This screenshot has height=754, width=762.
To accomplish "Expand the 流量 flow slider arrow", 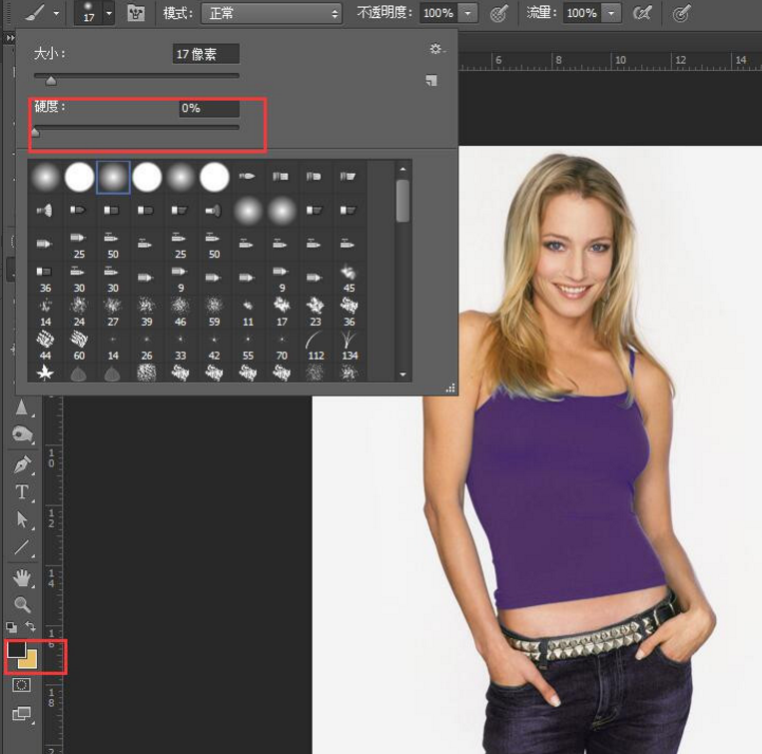I will tap(611, 13).
